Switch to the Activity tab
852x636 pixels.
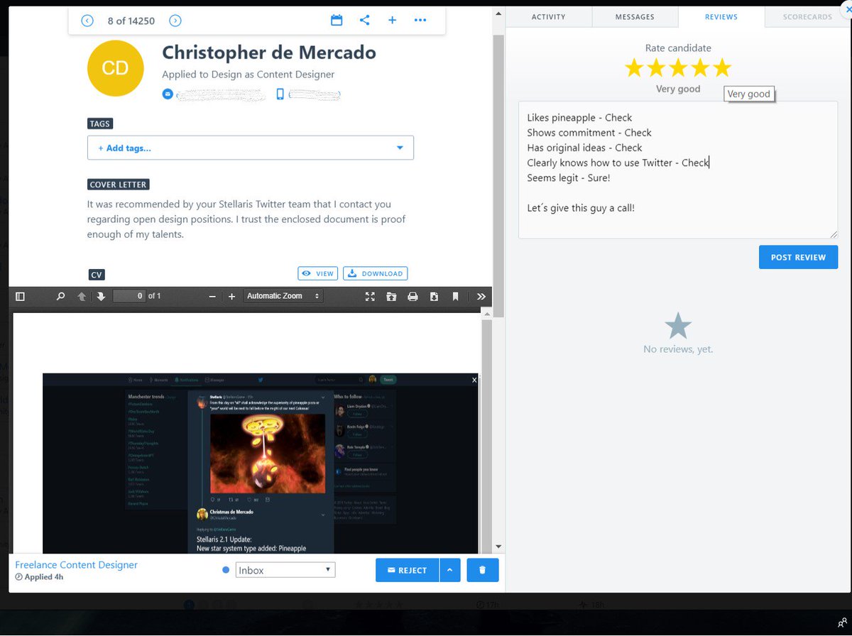pyautogui.click(x=548, y=16)
